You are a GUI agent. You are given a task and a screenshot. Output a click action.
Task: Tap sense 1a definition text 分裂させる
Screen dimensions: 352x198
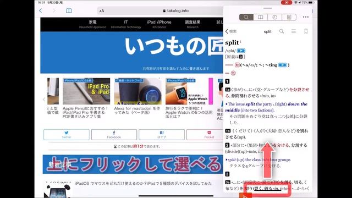click(267, 92)
